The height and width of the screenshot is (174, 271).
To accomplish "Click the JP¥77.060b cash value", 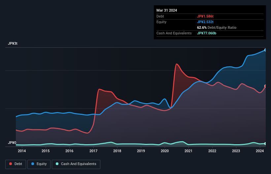I will [207, 33].
